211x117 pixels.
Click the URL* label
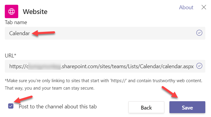pos(10,56)
